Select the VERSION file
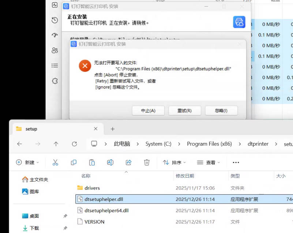This screenshot has height=233, width=293. (x=184, y=222)
